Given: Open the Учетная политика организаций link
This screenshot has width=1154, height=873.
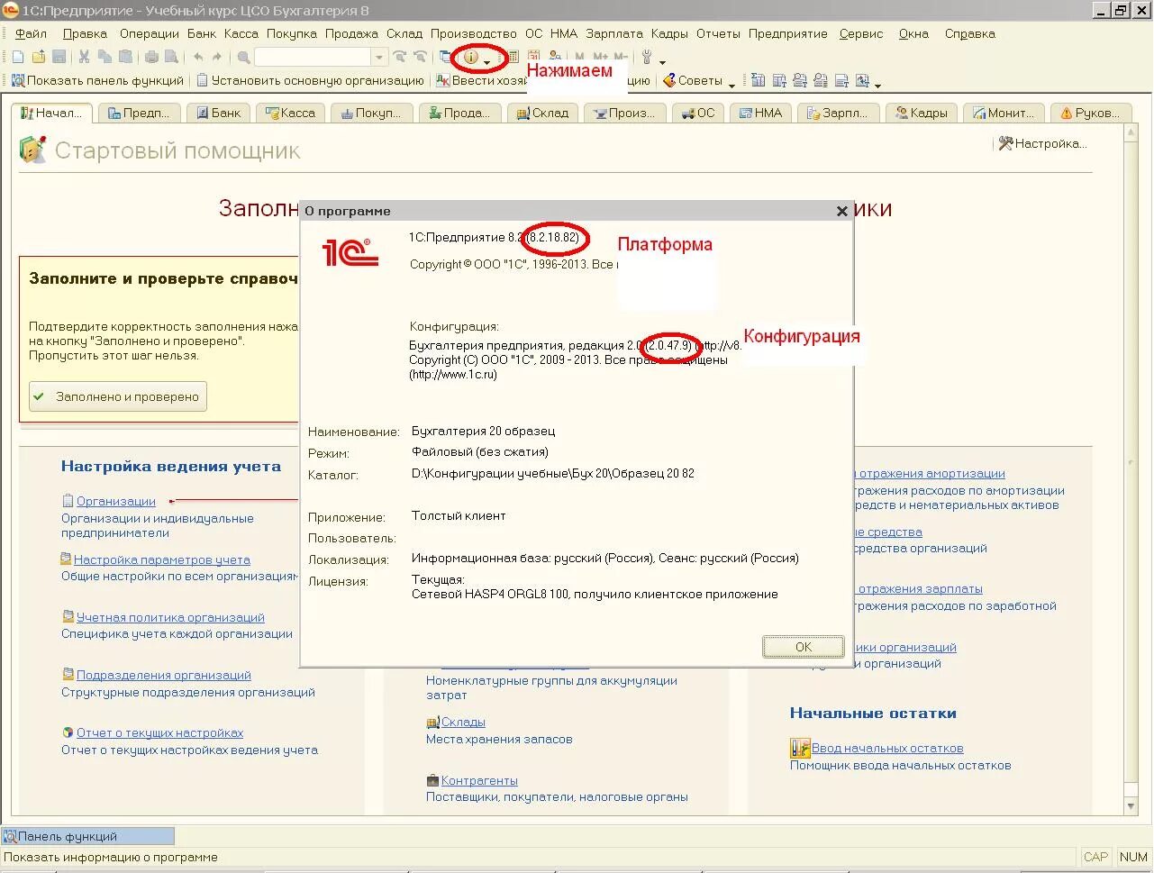Looking at the screenshot, I should (170, 617).
